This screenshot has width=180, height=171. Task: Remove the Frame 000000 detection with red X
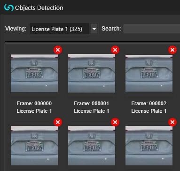(58, 50)
